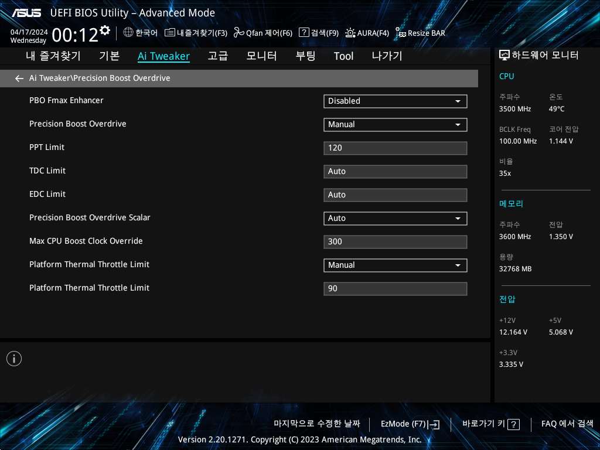Switch to the 고급 tab
This screenshot has height=450, width=600.
click(x=218, y=56)
